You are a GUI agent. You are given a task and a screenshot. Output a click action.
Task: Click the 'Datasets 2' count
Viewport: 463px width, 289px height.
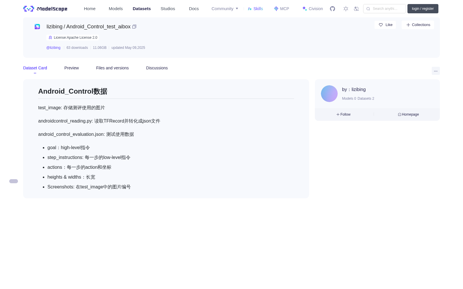point(366,99)
